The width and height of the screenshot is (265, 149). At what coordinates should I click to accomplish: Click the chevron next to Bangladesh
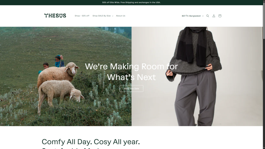pos(203,16)
